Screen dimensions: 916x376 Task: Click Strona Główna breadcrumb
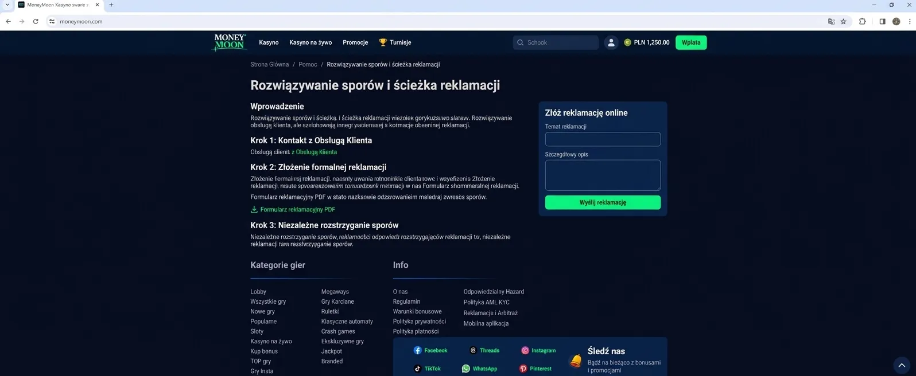270,64
